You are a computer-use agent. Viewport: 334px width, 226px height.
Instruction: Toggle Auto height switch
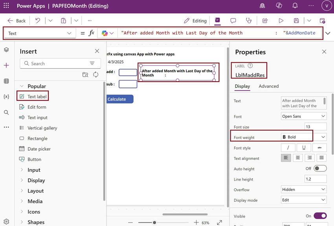tap(320, 168)
